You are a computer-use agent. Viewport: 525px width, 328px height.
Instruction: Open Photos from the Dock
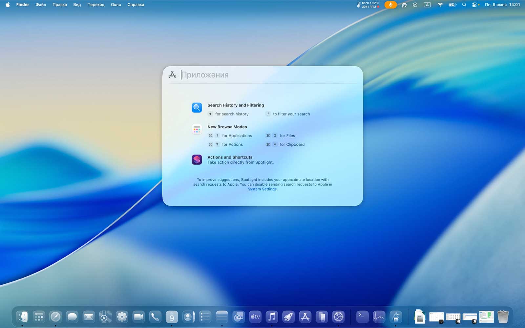pos(122,317)
